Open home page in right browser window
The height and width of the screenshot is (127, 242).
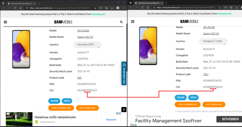[148, 7]
